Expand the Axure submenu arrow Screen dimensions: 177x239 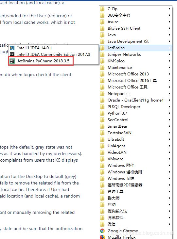(169, 22)
